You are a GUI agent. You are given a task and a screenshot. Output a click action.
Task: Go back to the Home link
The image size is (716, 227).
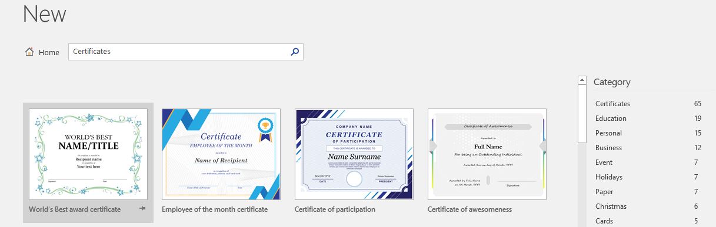(x=49, y=52)
